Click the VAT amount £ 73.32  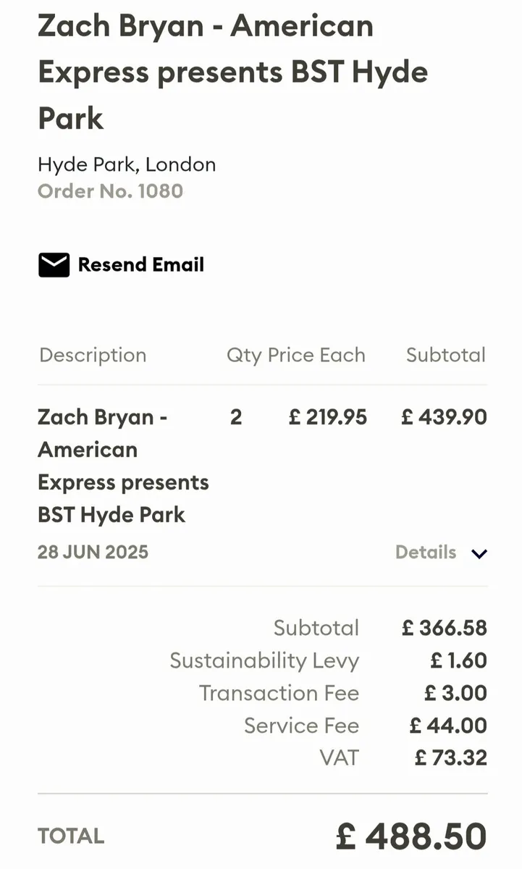451,758
